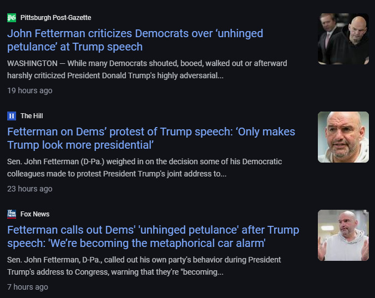Click the '19 hours ago' timestamp
This screenshot has width=375, height=298.
pos(29,90)
